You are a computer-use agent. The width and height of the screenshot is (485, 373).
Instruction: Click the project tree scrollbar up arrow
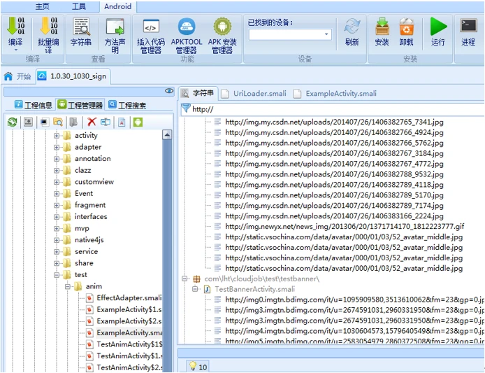click(x=167, y=134)
